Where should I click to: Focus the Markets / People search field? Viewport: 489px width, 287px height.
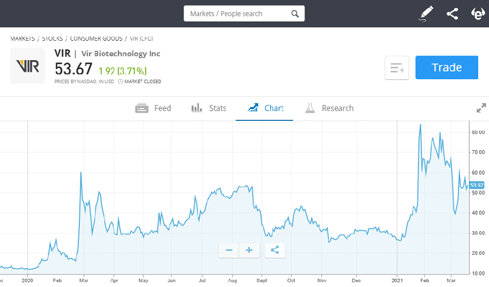244,14
